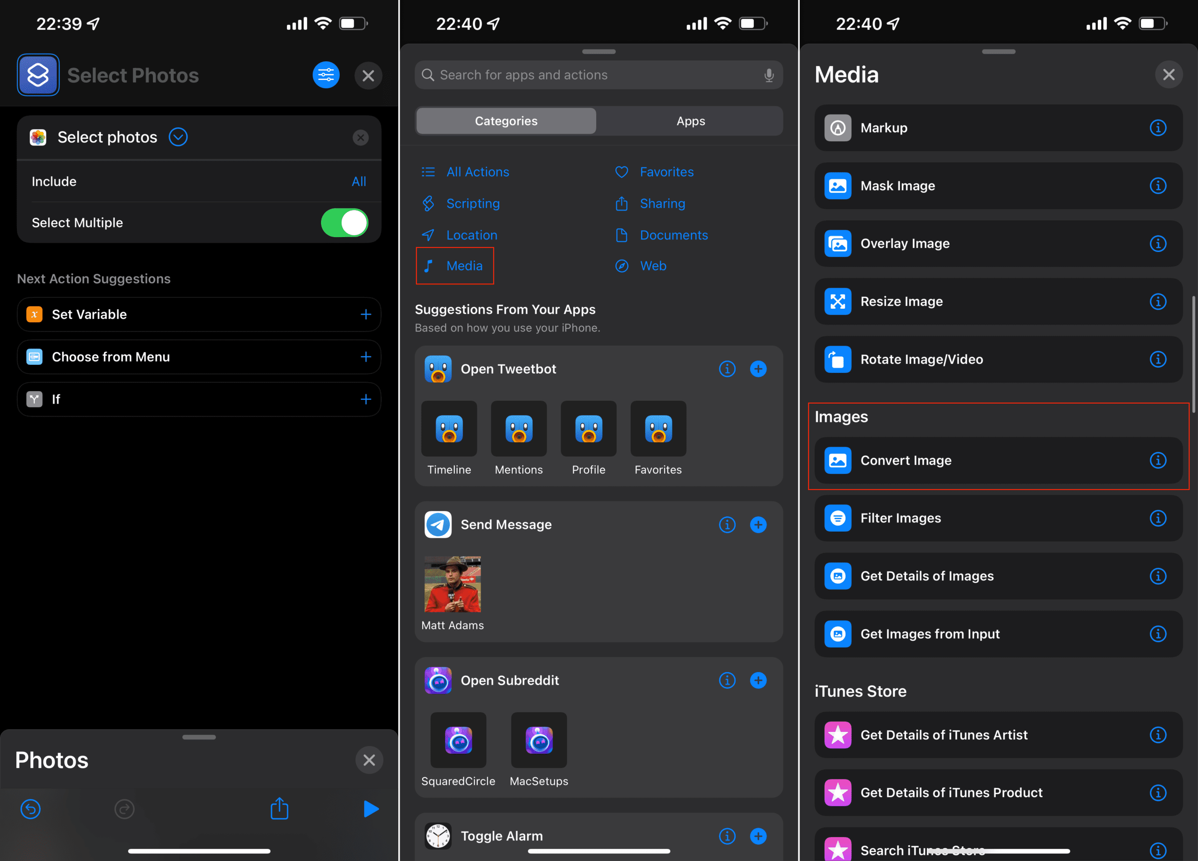This screenshot has width=1198, height=861.
Task: Switch to the Apps tab
Action: coord(690,121)
